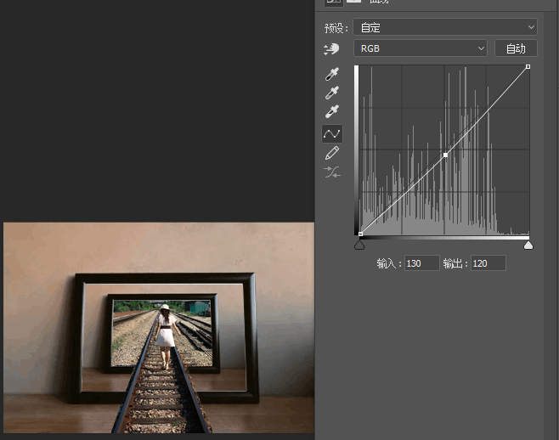
Task: Open the 预设 preset dropdown showing 自定
Action: 445,27
